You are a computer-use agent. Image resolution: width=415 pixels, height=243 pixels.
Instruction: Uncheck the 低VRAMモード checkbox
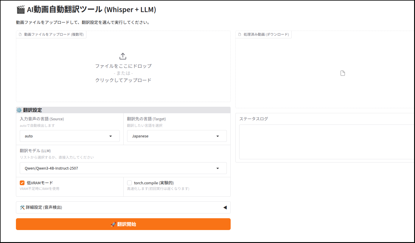coord(22,183)
